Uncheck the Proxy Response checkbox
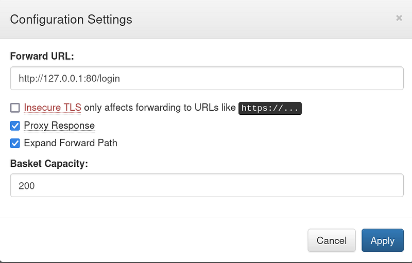Screen dimensions: 412x263 click(x=15, y=126)
